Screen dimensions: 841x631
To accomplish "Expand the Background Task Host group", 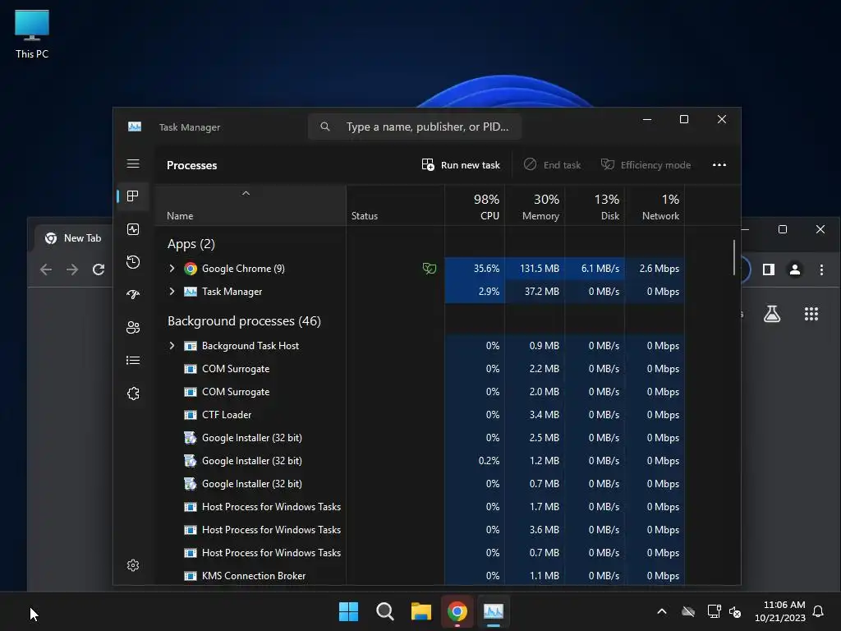I will tap(172, 346).
